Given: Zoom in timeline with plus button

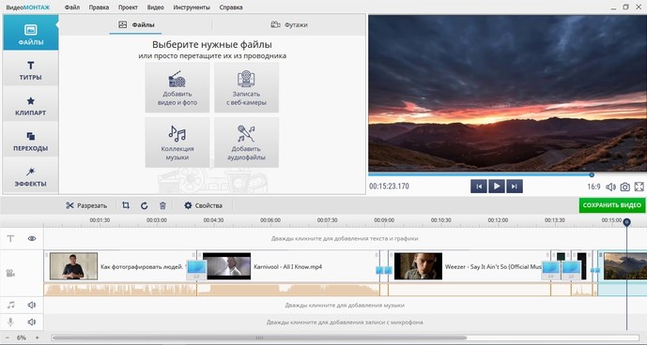Looking at the screenshot, I should coord(37,337).
